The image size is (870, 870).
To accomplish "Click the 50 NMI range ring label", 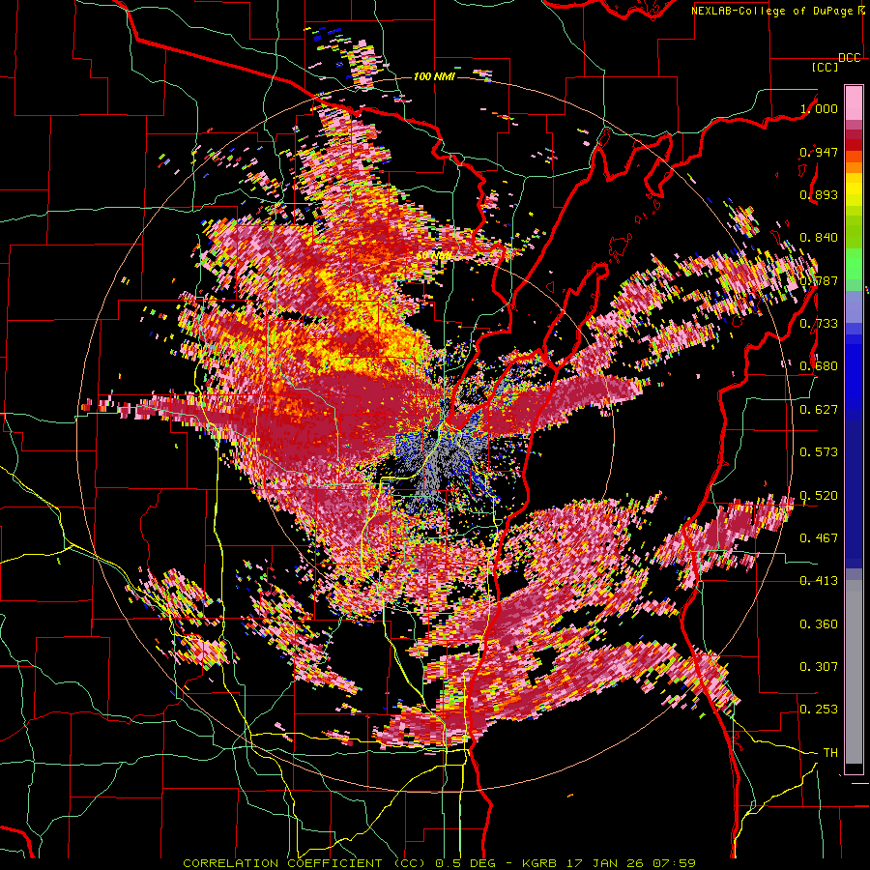I will [x=434, y=255].
